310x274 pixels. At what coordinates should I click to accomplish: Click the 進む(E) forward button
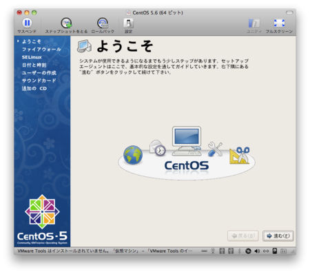click(278, 235)
